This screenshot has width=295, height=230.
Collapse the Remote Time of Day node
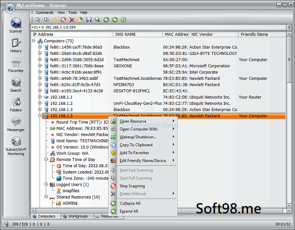(46, 159)
